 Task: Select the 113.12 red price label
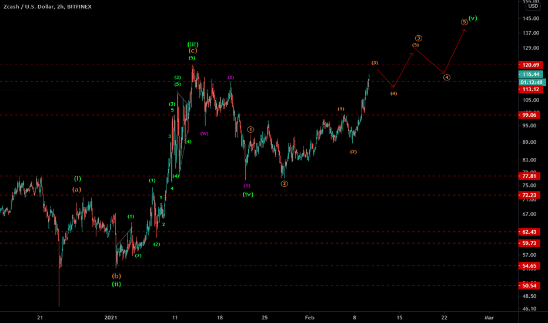coord(530,89)
